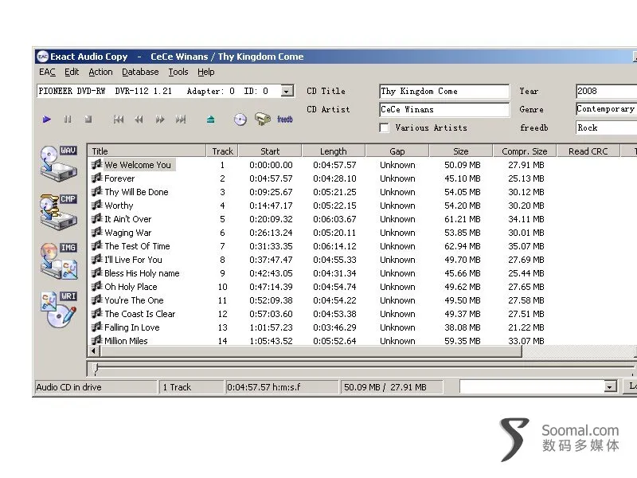Sort by the Length column header
The height and width of the screenshot is (478, 637).
click(x=334, y=151)
